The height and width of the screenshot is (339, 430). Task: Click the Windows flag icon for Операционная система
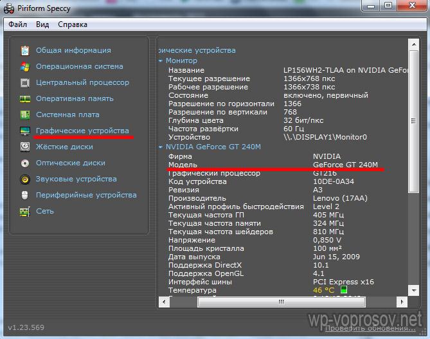(x=25, y=67)
